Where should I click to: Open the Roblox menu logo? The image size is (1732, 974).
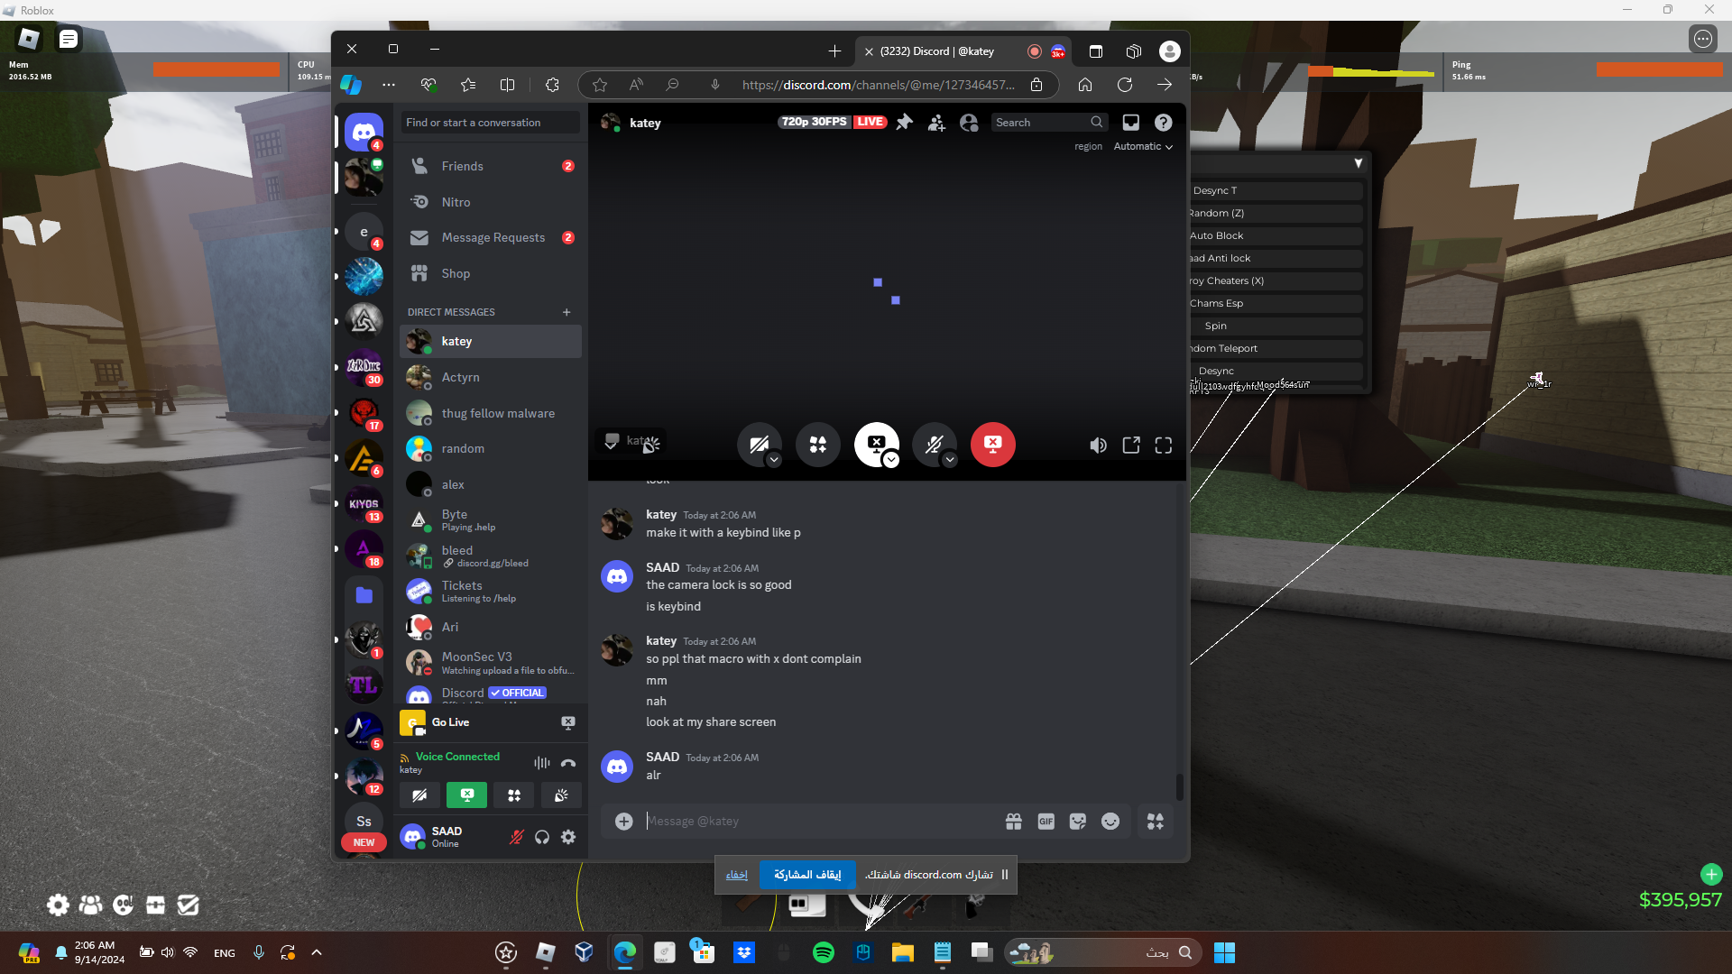29,39
